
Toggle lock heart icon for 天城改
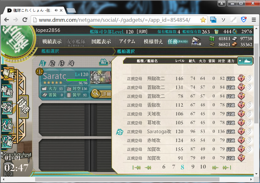click(x=241, y=114)
